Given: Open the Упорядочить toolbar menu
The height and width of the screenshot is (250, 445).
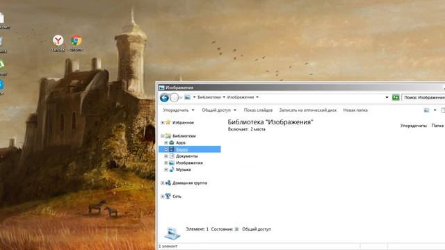Looking at the screenshot, I should point(179,110).
